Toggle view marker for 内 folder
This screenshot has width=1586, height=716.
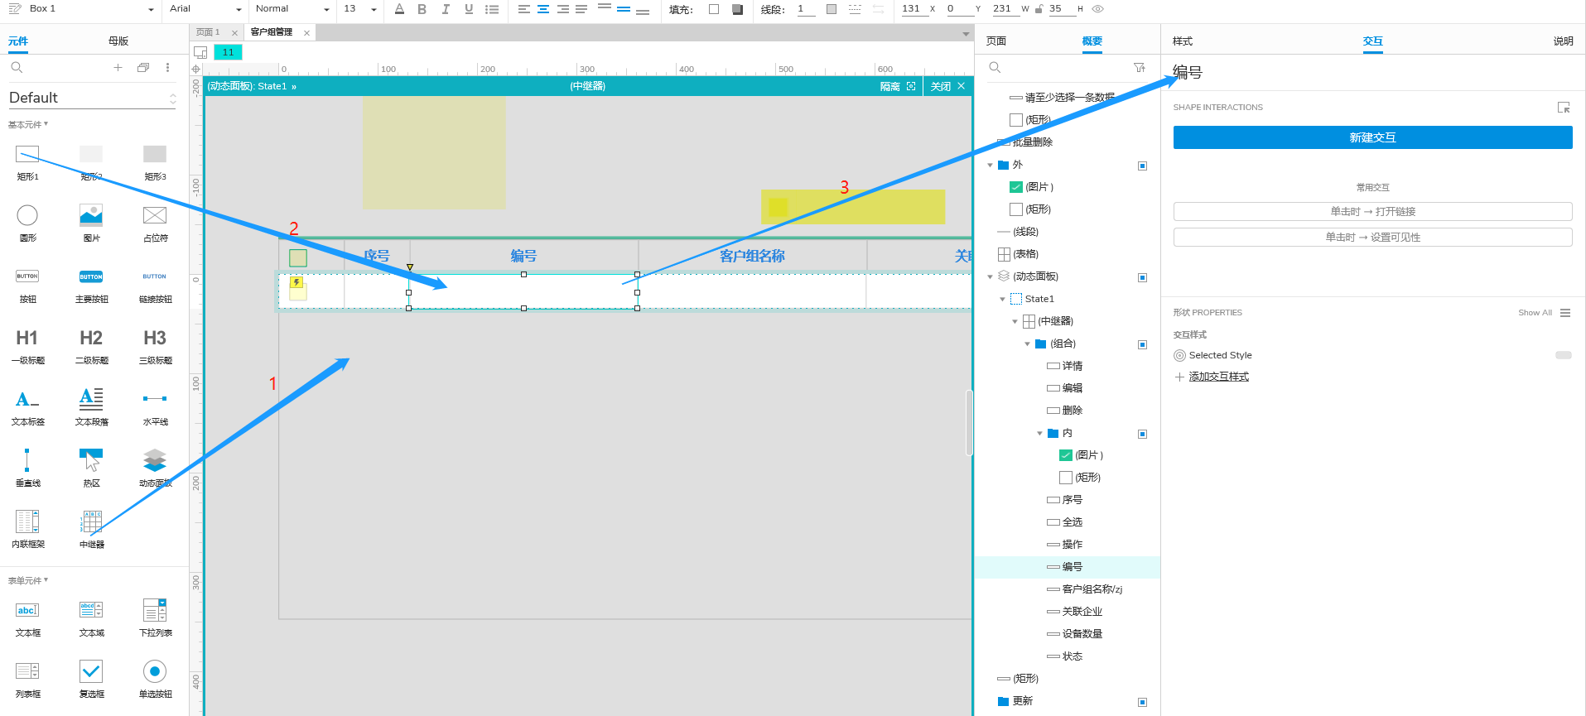tap(1142, 434)
